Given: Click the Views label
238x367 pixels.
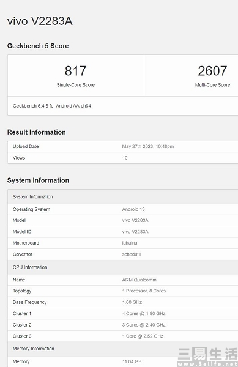Looking at the screenshot, I should (x=19, y=158).
